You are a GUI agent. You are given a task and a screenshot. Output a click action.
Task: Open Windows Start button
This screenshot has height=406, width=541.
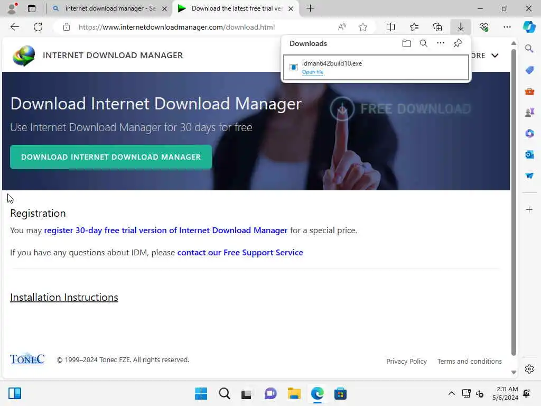coord(201,393)
